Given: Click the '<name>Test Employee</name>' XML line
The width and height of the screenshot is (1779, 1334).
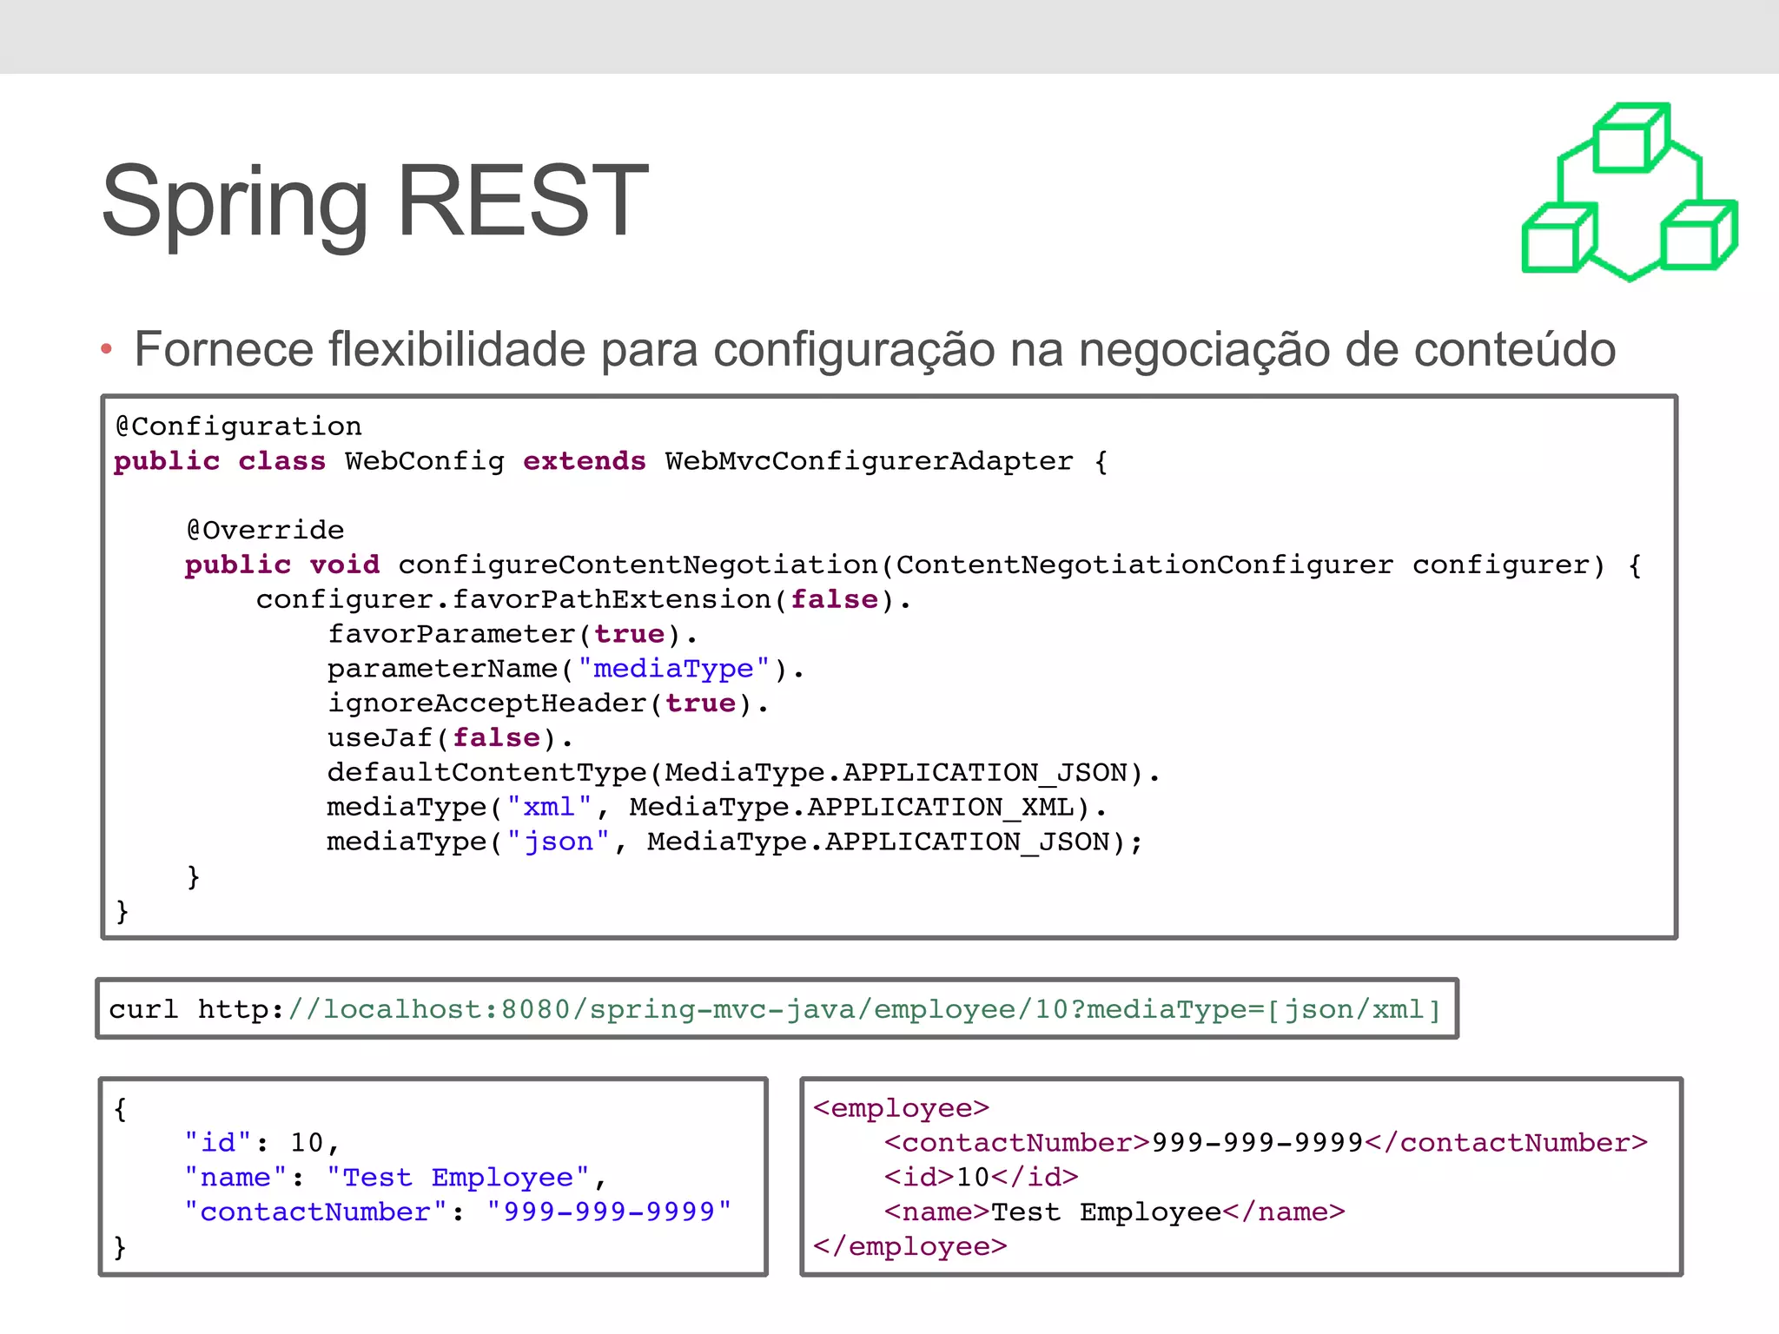Looking at the screenshot, I should coord(1114,1212).
